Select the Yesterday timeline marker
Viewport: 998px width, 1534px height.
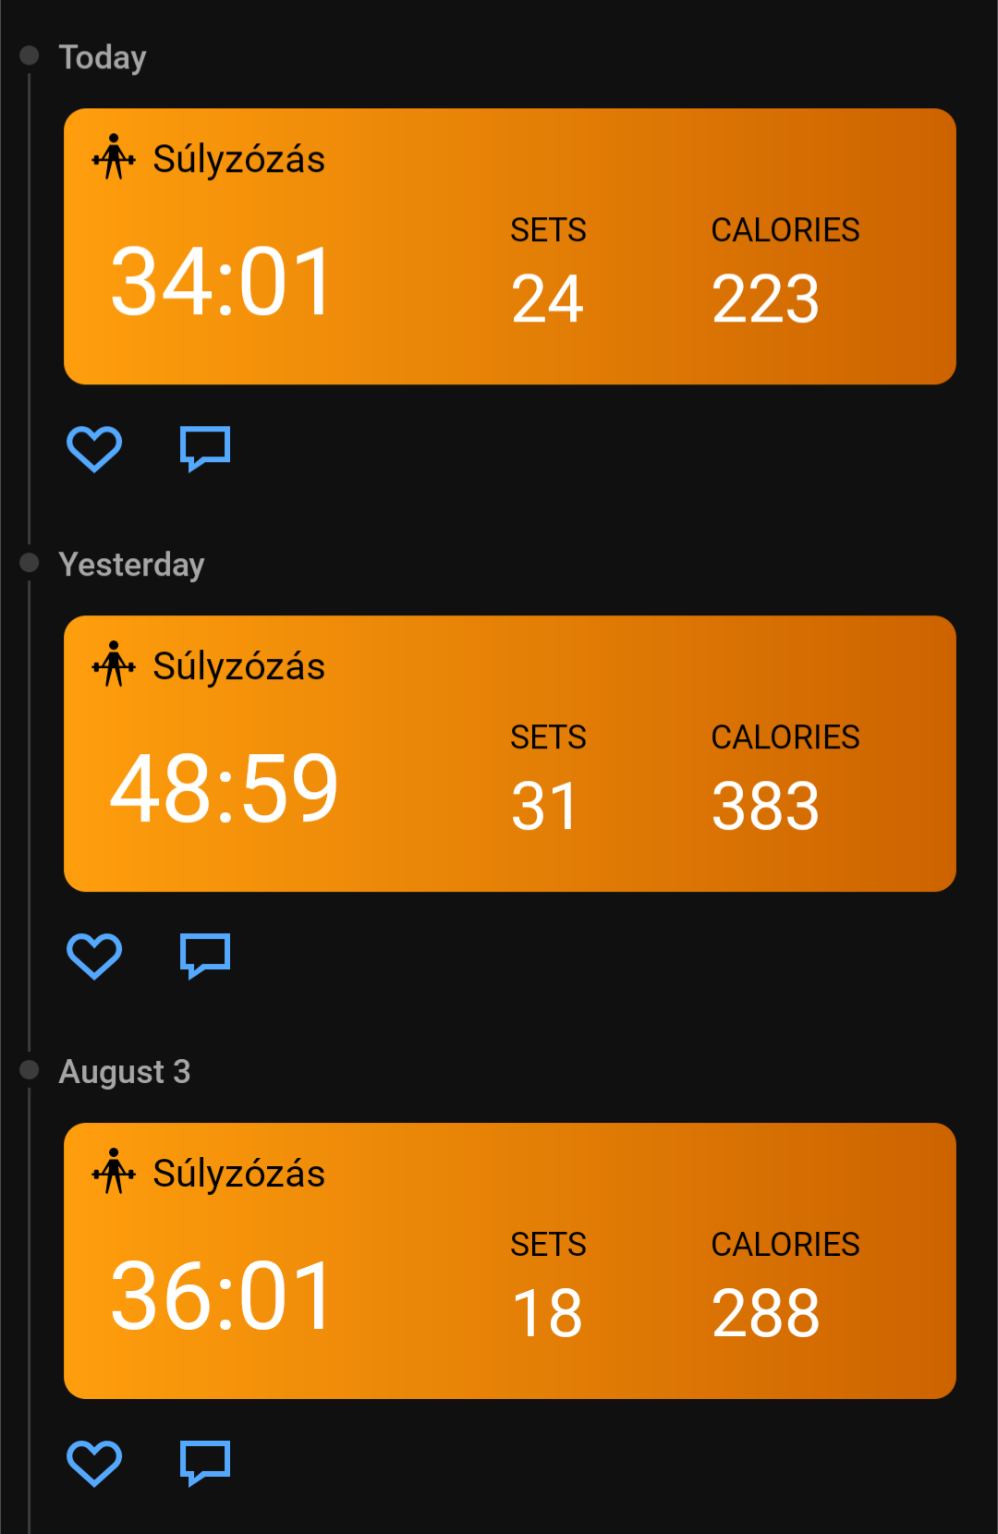[x=30, y=563]
